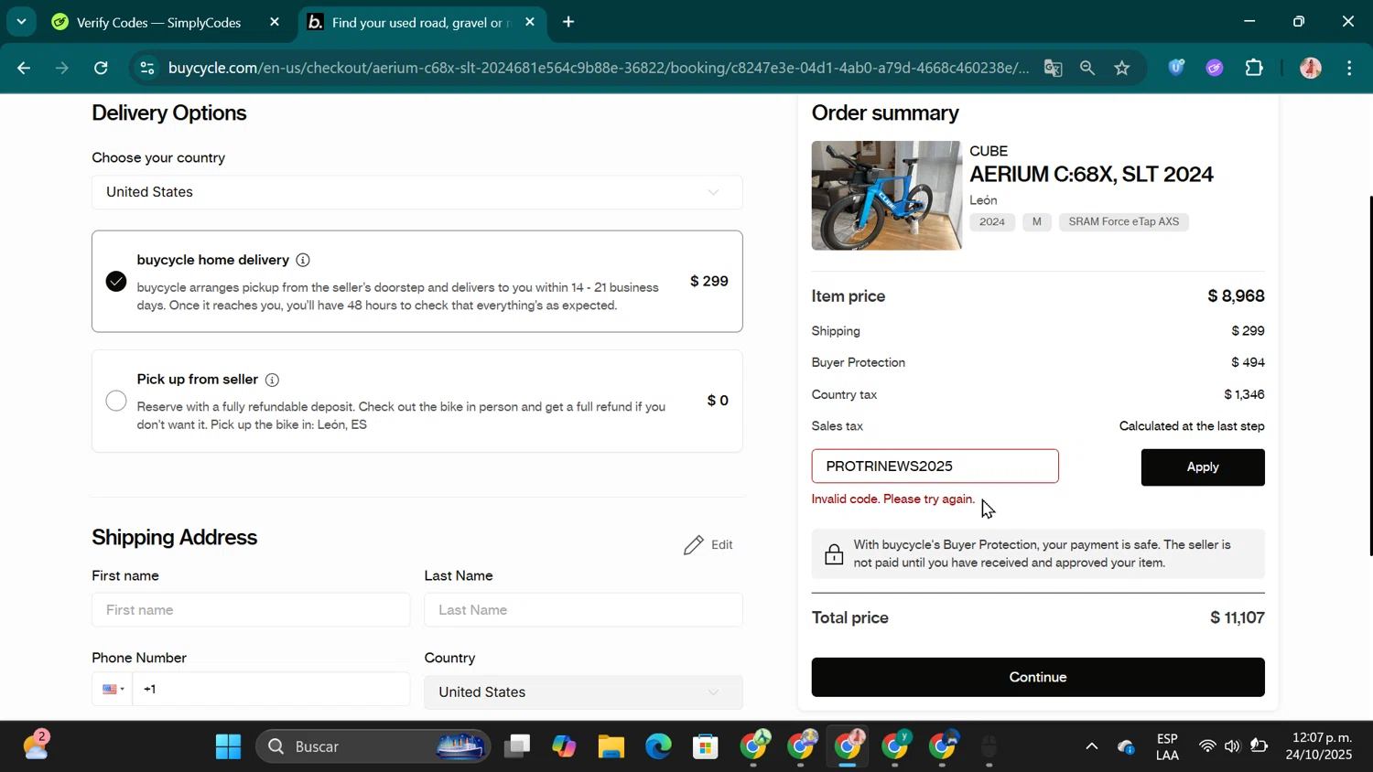Select the buycycle 'Find your used road' tab
The image size is (1373, 772).
pos(420,22)
